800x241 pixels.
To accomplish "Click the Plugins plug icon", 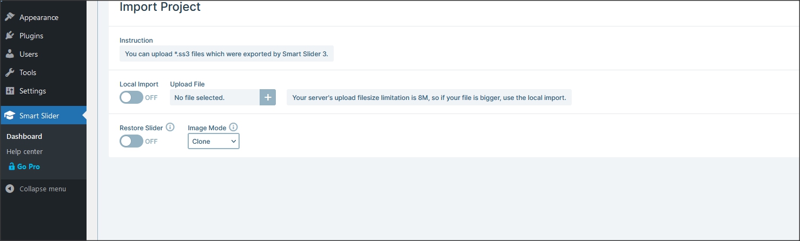I will point(10,36).
